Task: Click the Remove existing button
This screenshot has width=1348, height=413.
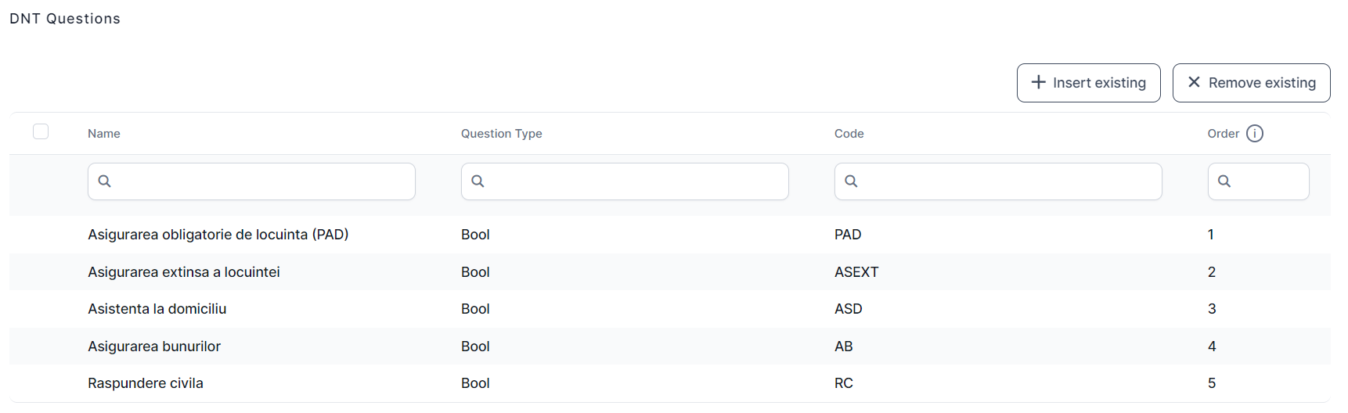Action: (1251, 83)
